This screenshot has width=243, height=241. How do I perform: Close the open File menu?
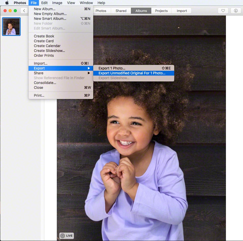point(34,3)
